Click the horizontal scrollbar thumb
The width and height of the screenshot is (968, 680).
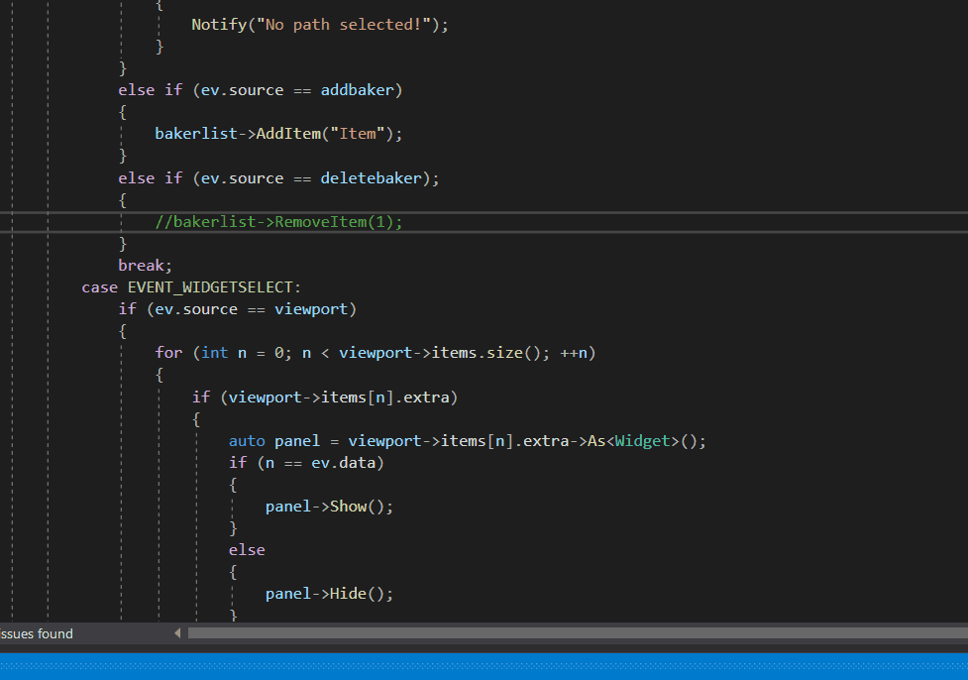click(575, 633)
